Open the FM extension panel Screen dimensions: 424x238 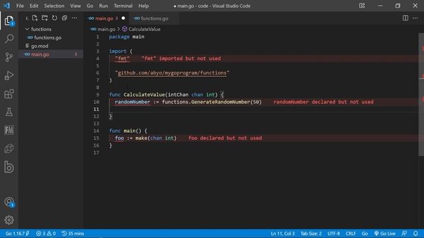pos(9,130)
